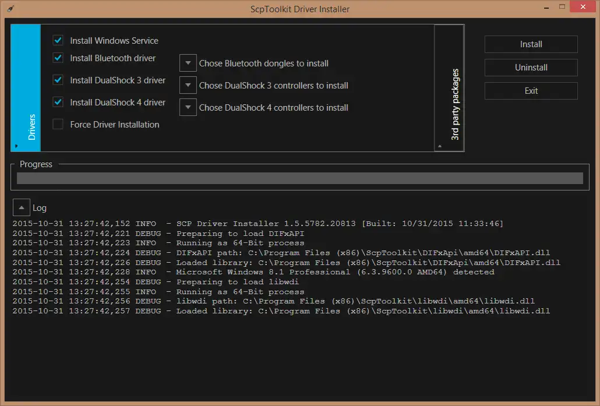Image resolution: width=600 pixels, height=406 pixels.
Task: Disable the Install Bluetooth driver option
Action: tap(58, 58)
